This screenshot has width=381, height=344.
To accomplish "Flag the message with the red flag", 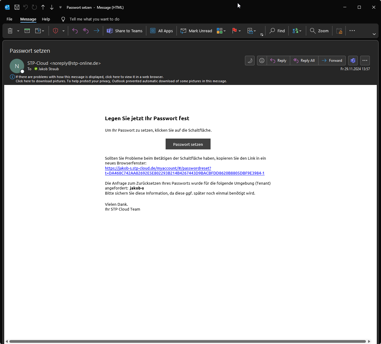I will pos(234,31).
